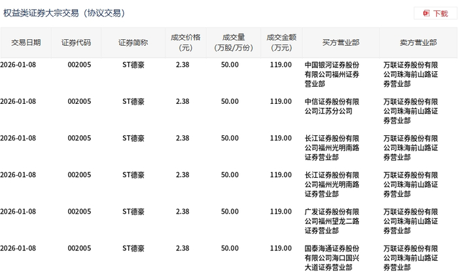
Task: Click date cell in 国泰海通 row
Action: point(18,248)
